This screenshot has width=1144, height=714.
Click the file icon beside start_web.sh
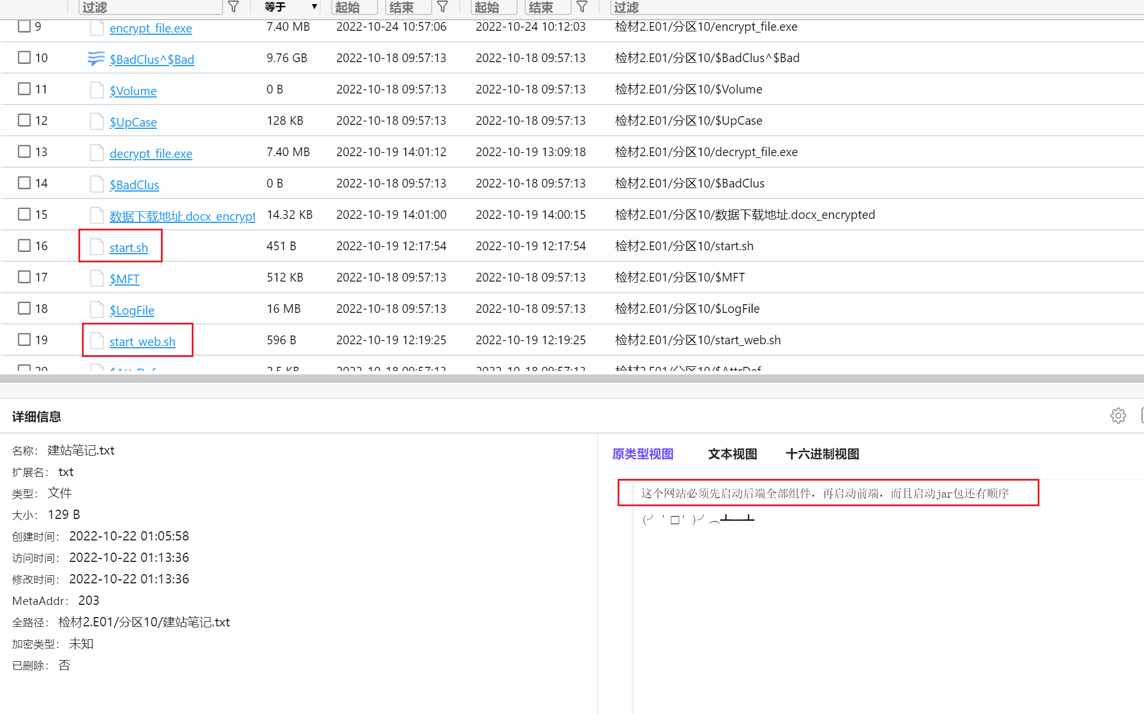(96, 340)
